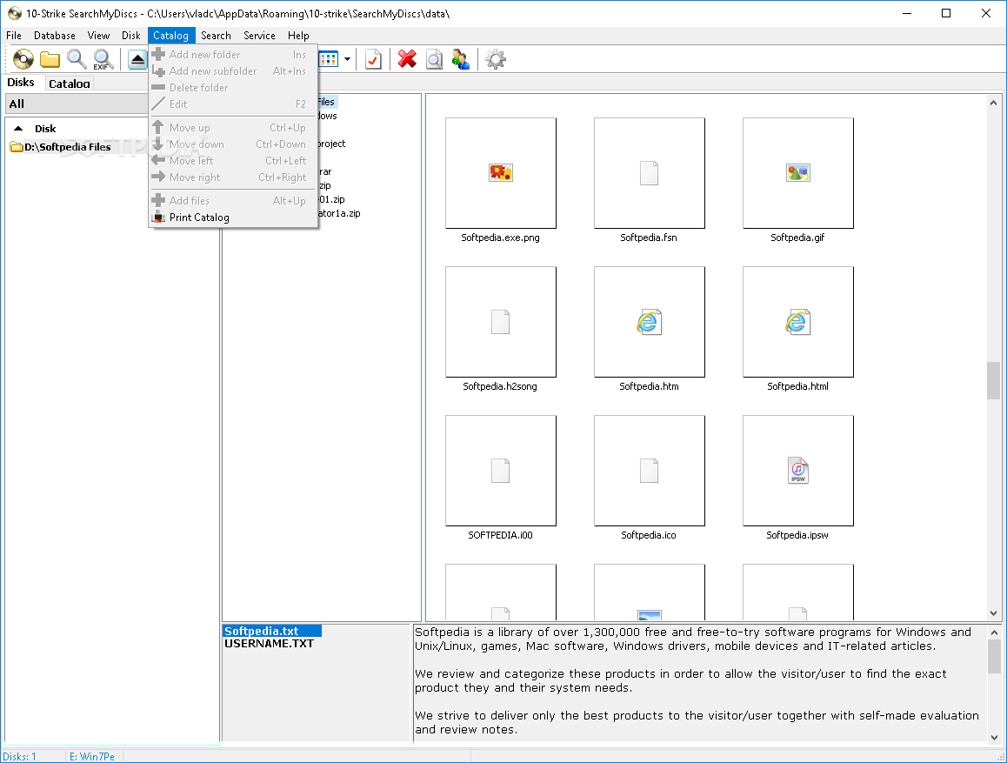Open the Disk menu

pyautogui.click(x=131, y=36)
